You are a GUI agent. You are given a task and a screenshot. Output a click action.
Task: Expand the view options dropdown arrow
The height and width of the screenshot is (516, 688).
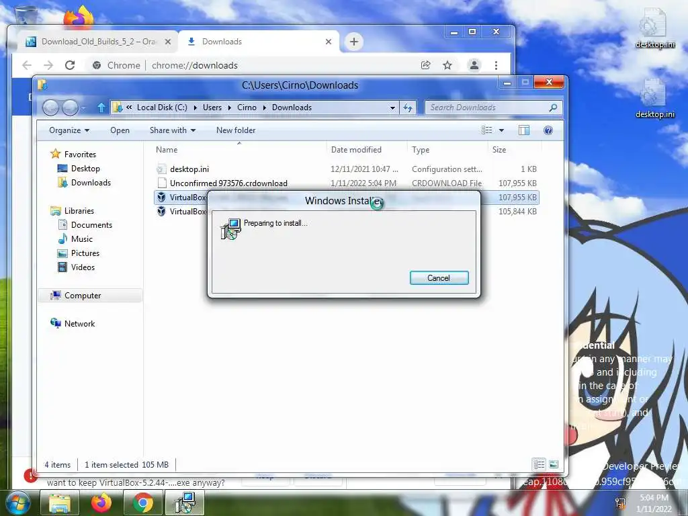501,130
